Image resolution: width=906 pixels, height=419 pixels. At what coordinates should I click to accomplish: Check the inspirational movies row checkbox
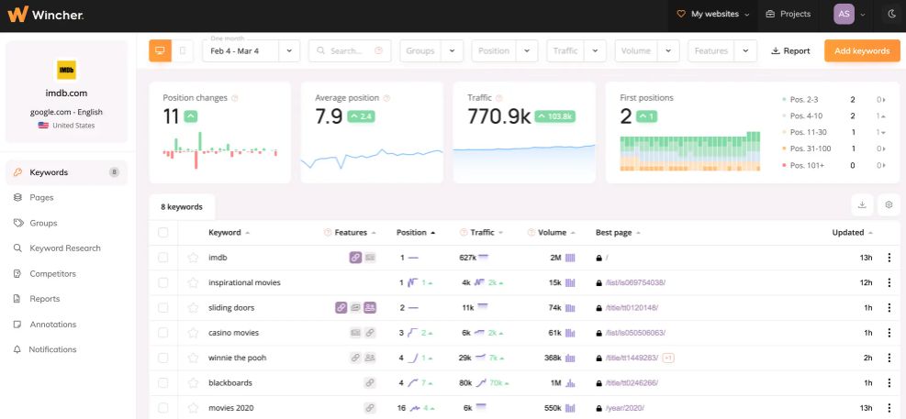(163, 282)
